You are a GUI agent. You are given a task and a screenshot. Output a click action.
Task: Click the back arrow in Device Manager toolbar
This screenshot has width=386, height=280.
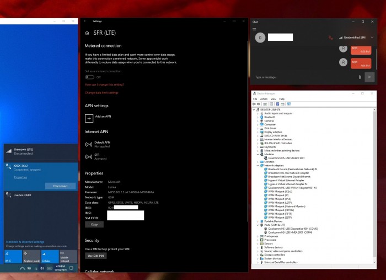pyautogui.click(x=255, y=104)
